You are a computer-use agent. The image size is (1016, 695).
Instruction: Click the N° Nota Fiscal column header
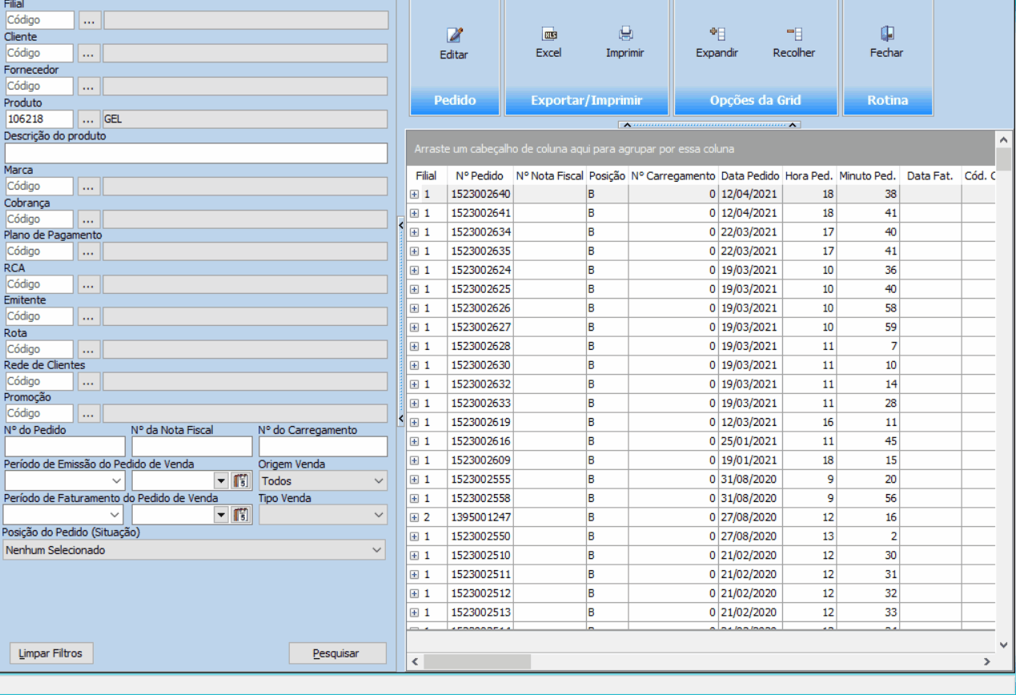click(549, 175)
